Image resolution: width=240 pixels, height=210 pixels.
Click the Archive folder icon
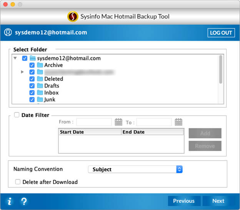40,65
